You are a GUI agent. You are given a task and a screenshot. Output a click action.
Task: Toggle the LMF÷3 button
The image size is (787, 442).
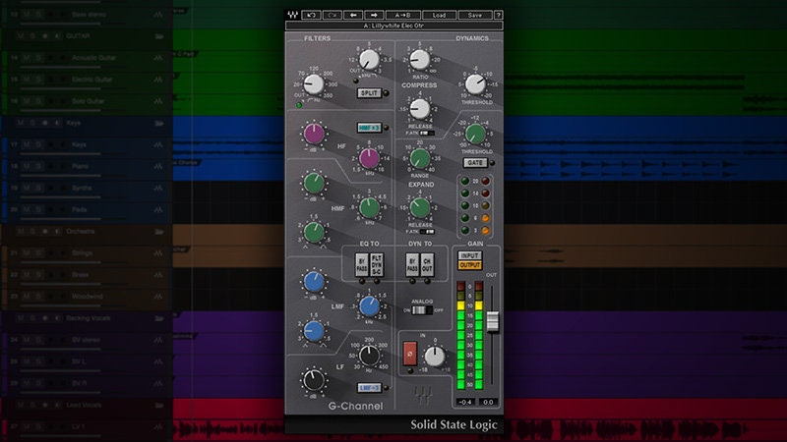369,388
